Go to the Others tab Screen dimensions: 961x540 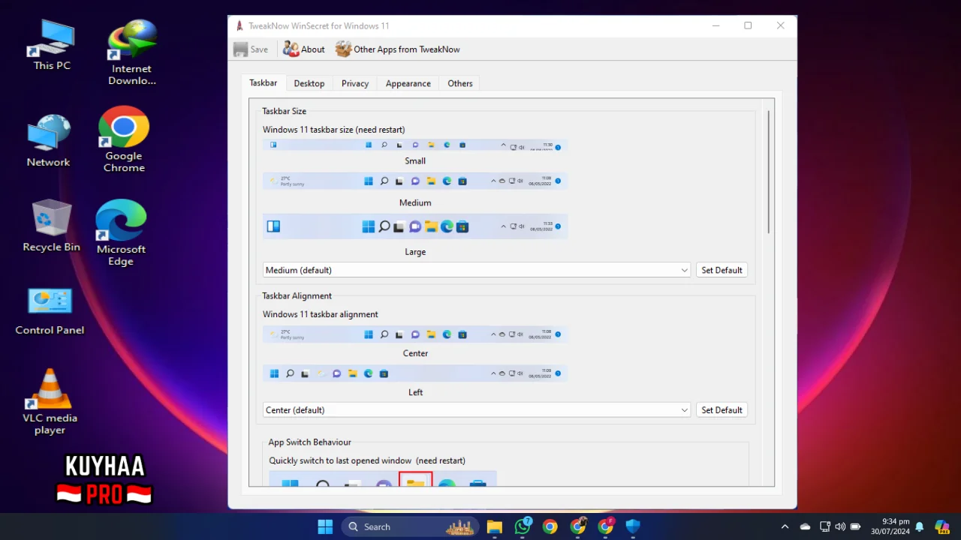460,83
